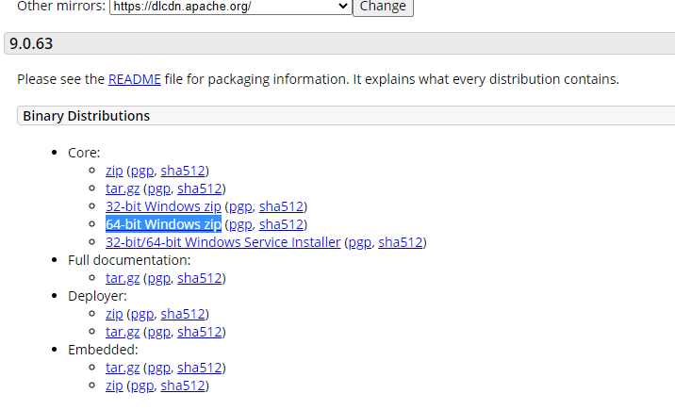Open pgp for Embedded tar.gz
Image resolution: width=675 pixels, height=410 pixels.
[158, 368]
